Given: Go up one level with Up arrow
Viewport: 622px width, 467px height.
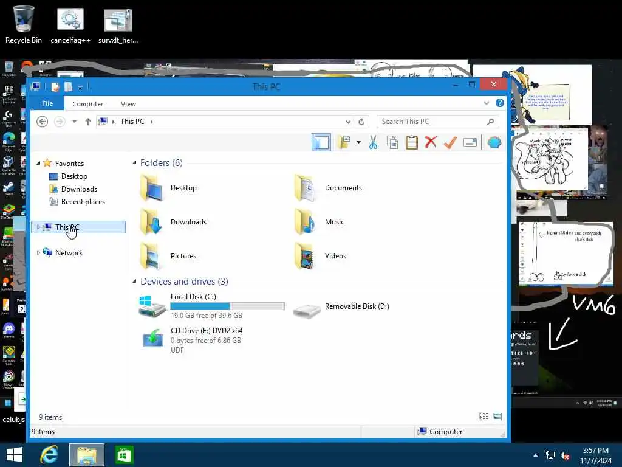Looking at the screenshot, I should [87, 122].
